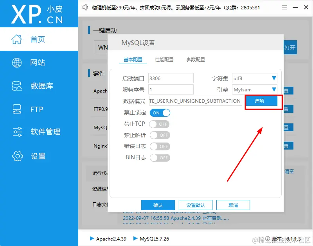The height and width of the screenshot is (246, 313).
Task: Enable the 禁止TCP switch
Action: click(x=160, y=124)
